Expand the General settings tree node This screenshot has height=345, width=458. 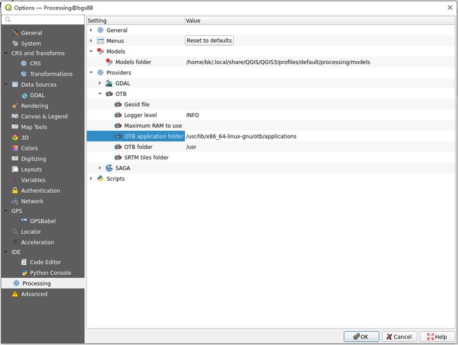point(91,30)
